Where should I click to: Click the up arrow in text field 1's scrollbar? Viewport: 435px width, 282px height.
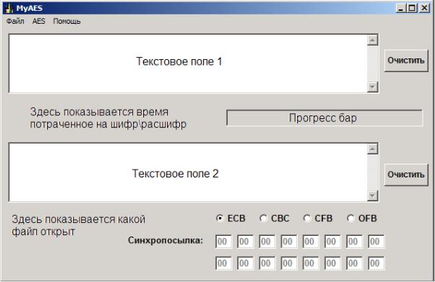pyautogui.click(x=372, y=40)
